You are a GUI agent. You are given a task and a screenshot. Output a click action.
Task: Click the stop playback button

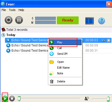click(x=12, y=99)
